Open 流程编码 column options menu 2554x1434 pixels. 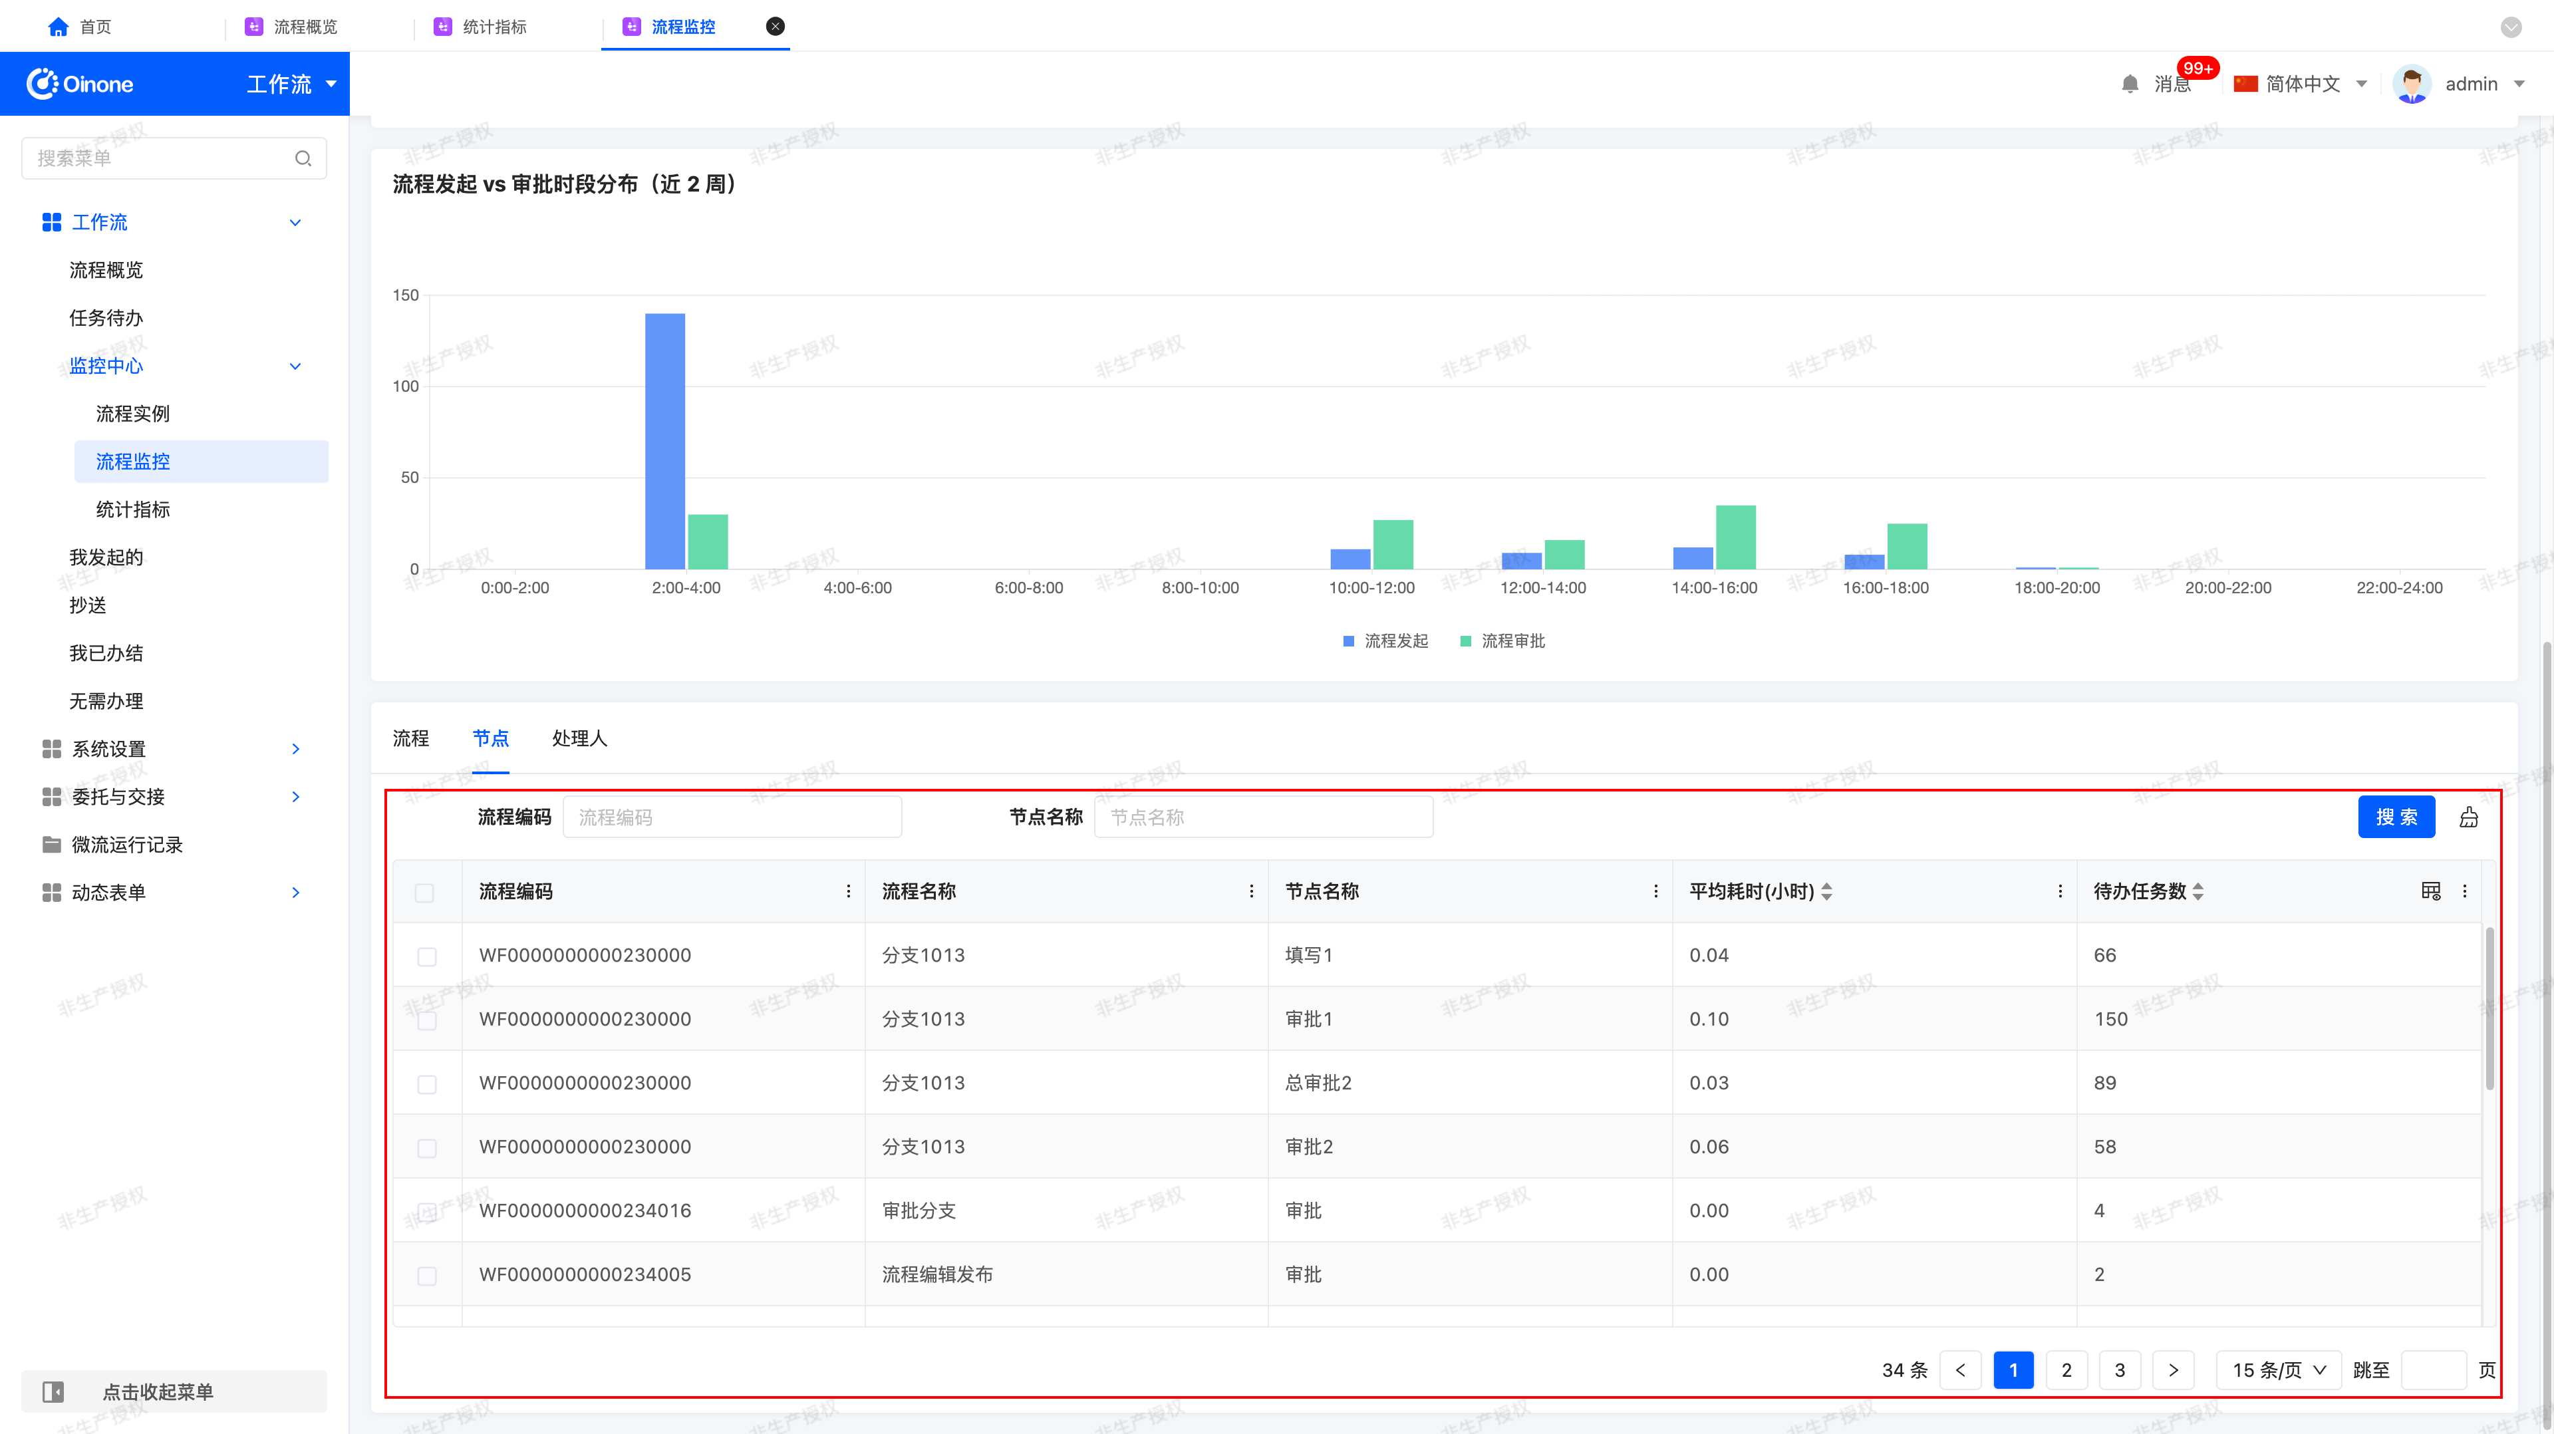click(x=849, y=891)
